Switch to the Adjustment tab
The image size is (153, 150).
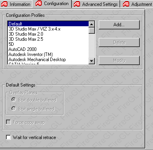click(x=137, y=4)
